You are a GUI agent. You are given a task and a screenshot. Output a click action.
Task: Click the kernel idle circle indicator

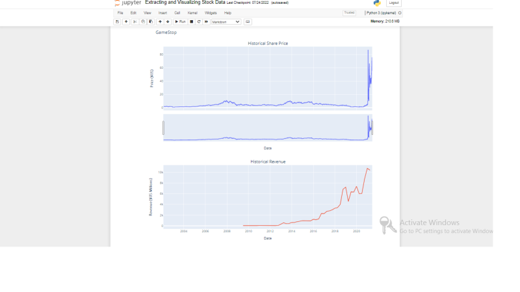pos(400,13)
